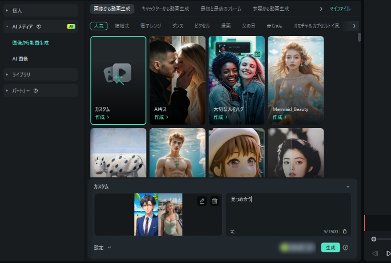391x263 pixels.
Task: Select 画像から動画生成 in sidebar
Action: pos(30,43)
